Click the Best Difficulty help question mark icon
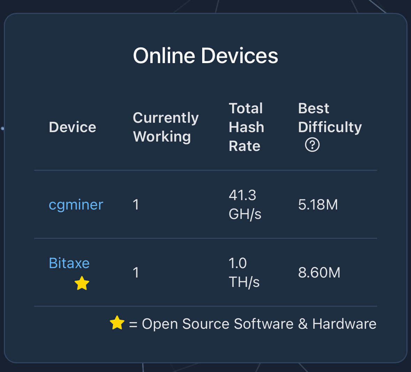The height and width of the screenshot is (372, 411). tap(312, 145)
